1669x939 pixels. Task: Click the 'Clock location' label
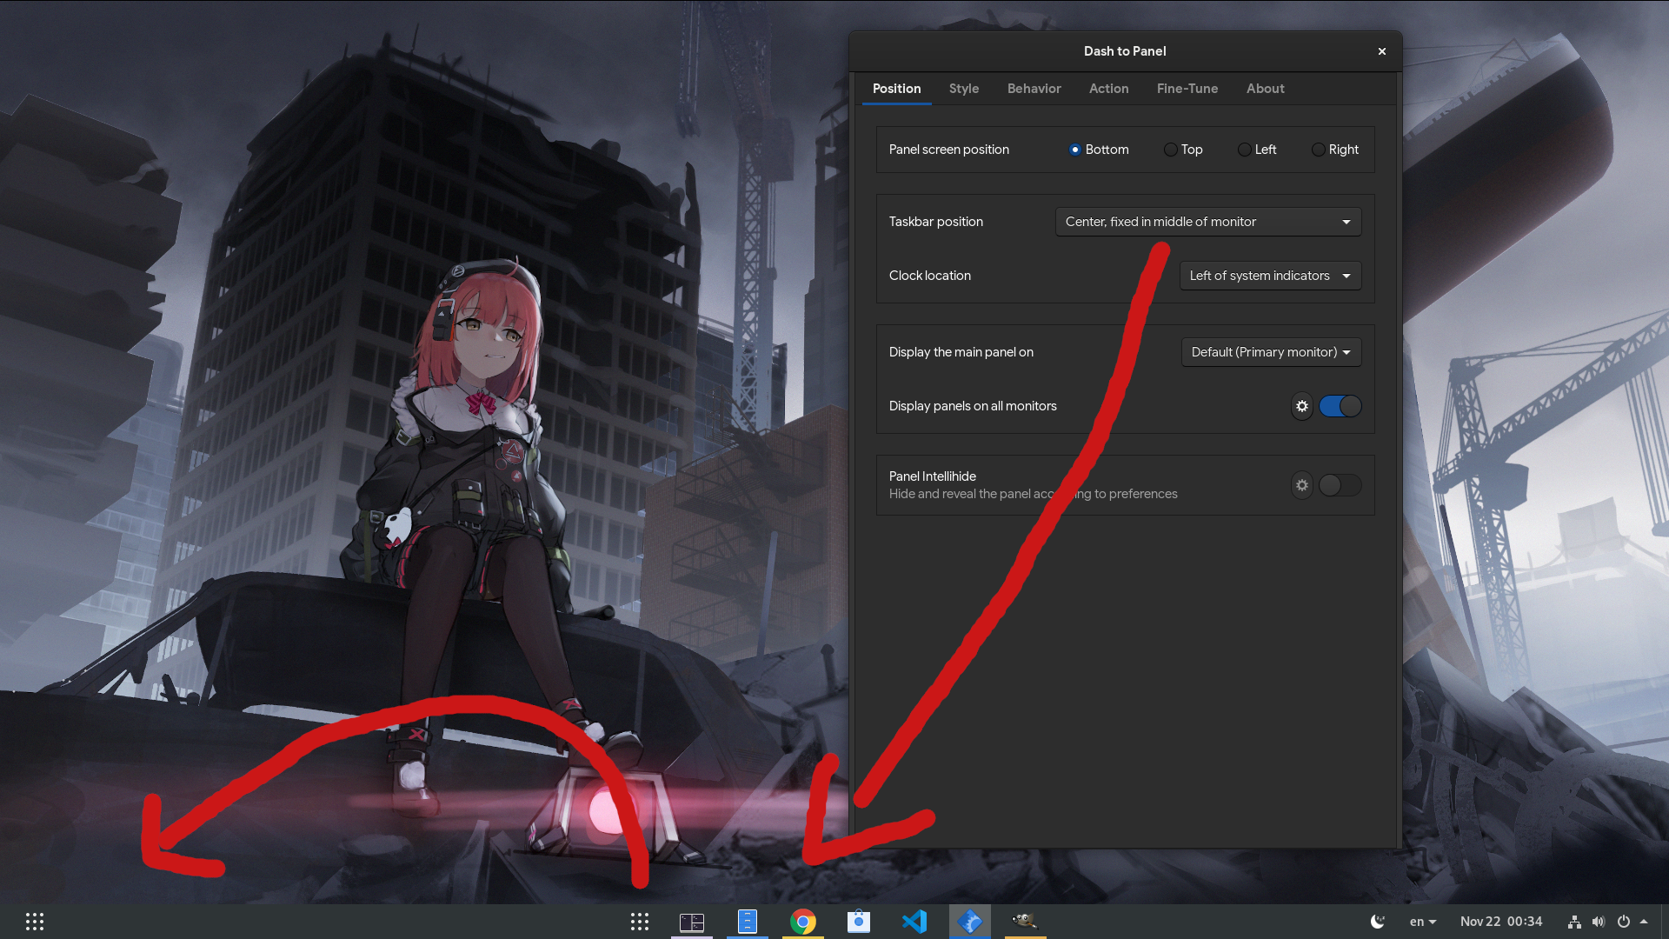(x=930, y=276)
